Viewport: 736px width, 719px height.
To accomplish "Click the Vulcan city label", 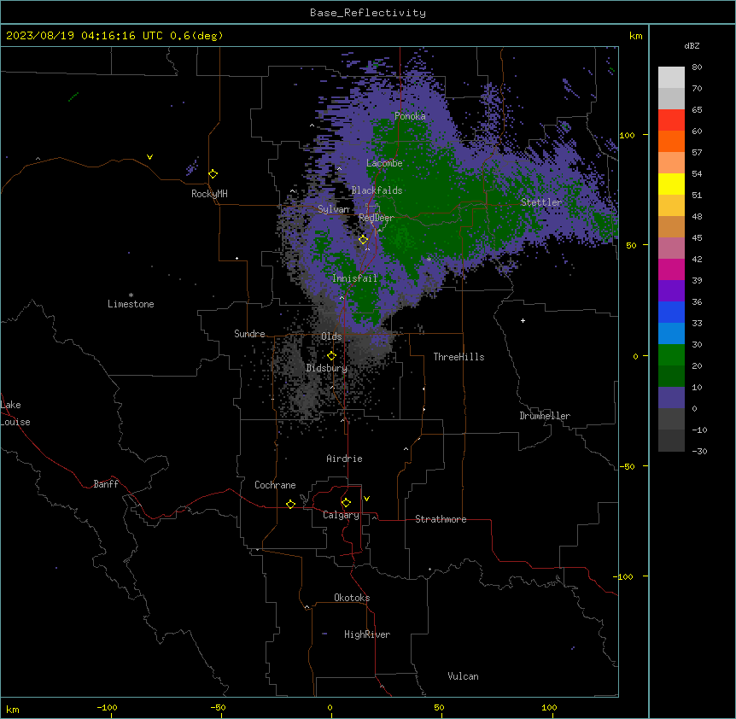I will (464, 676).
